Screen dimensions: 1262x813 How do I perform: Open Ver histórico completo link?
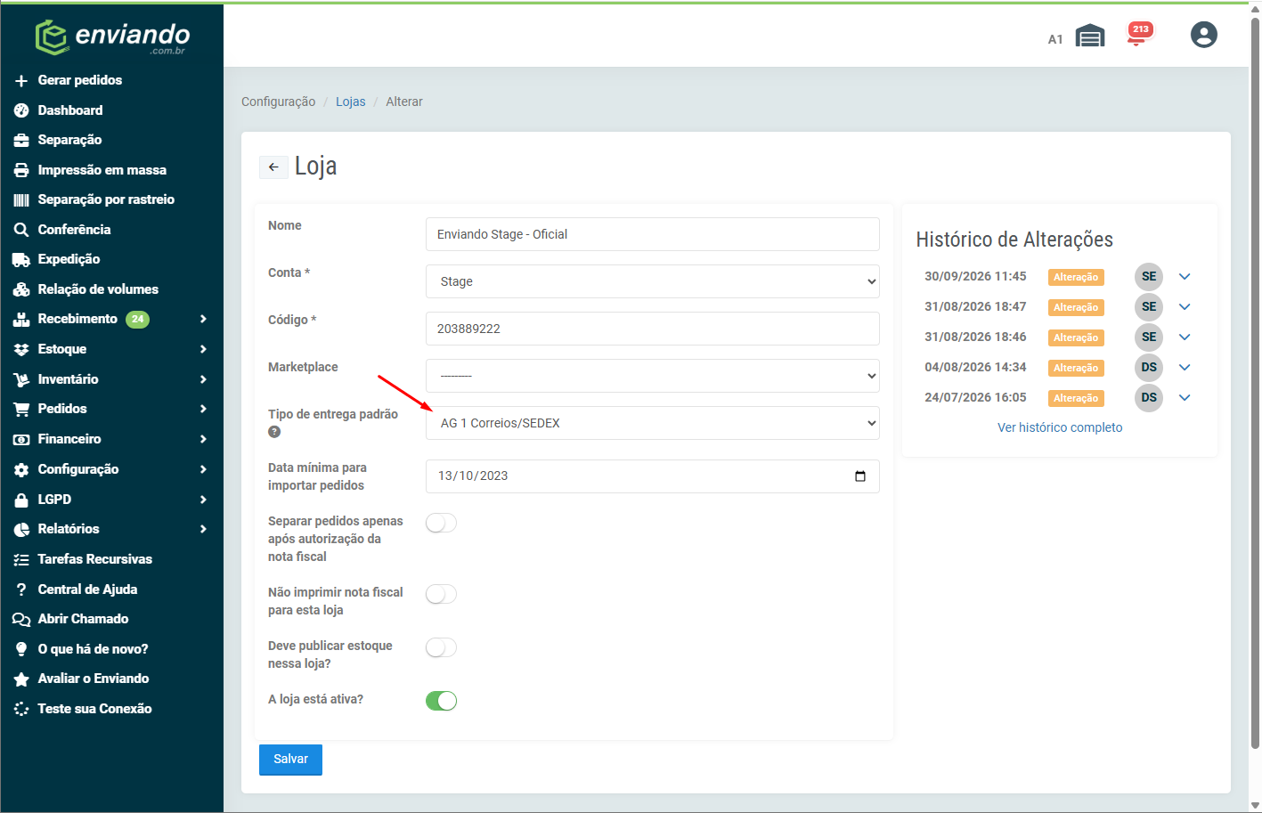(x=1060, y=427)
